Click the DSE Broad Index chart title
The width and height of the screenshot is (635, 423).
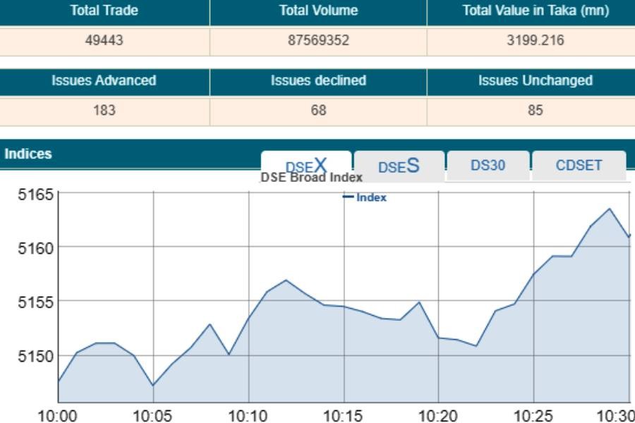tap(312, 178)
